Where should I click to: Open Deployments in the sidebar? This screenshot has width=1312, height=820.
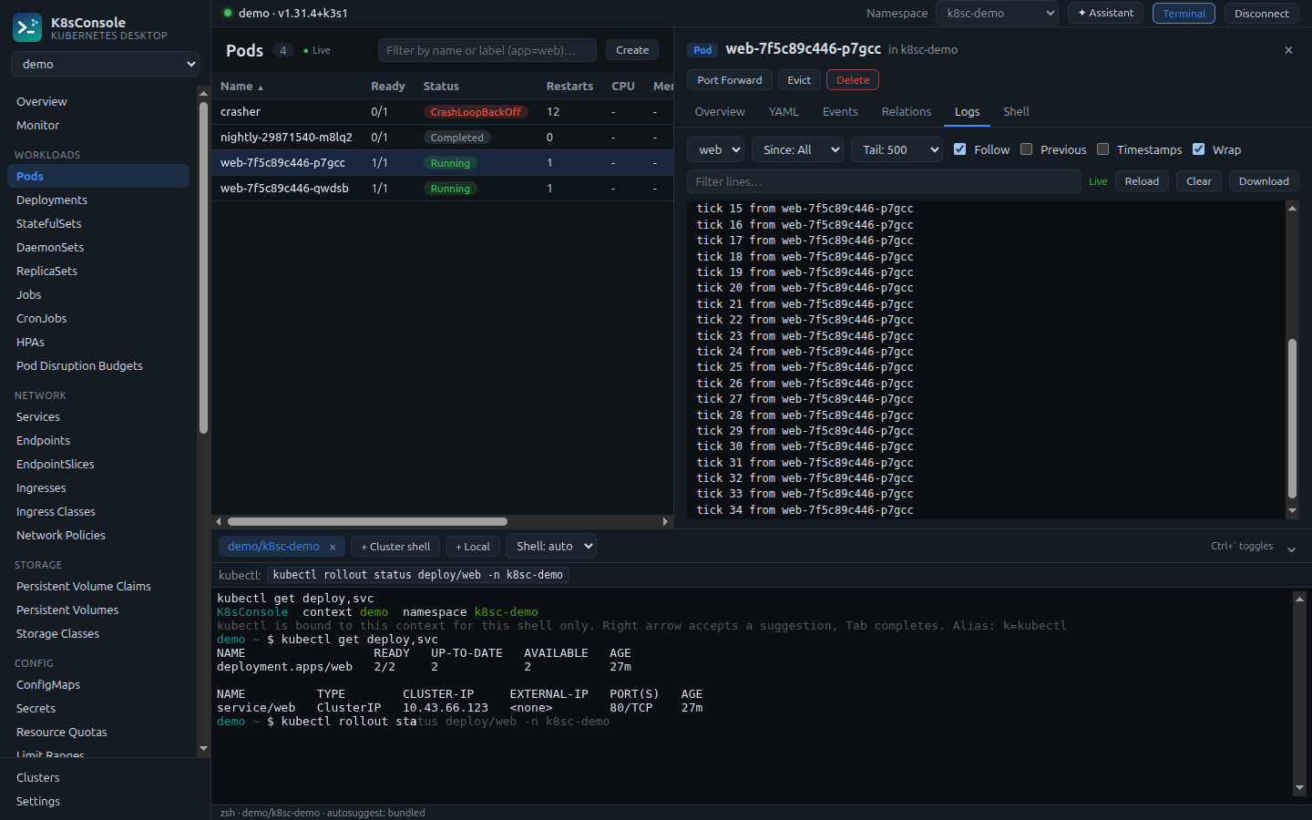click(x=98, y=200)
